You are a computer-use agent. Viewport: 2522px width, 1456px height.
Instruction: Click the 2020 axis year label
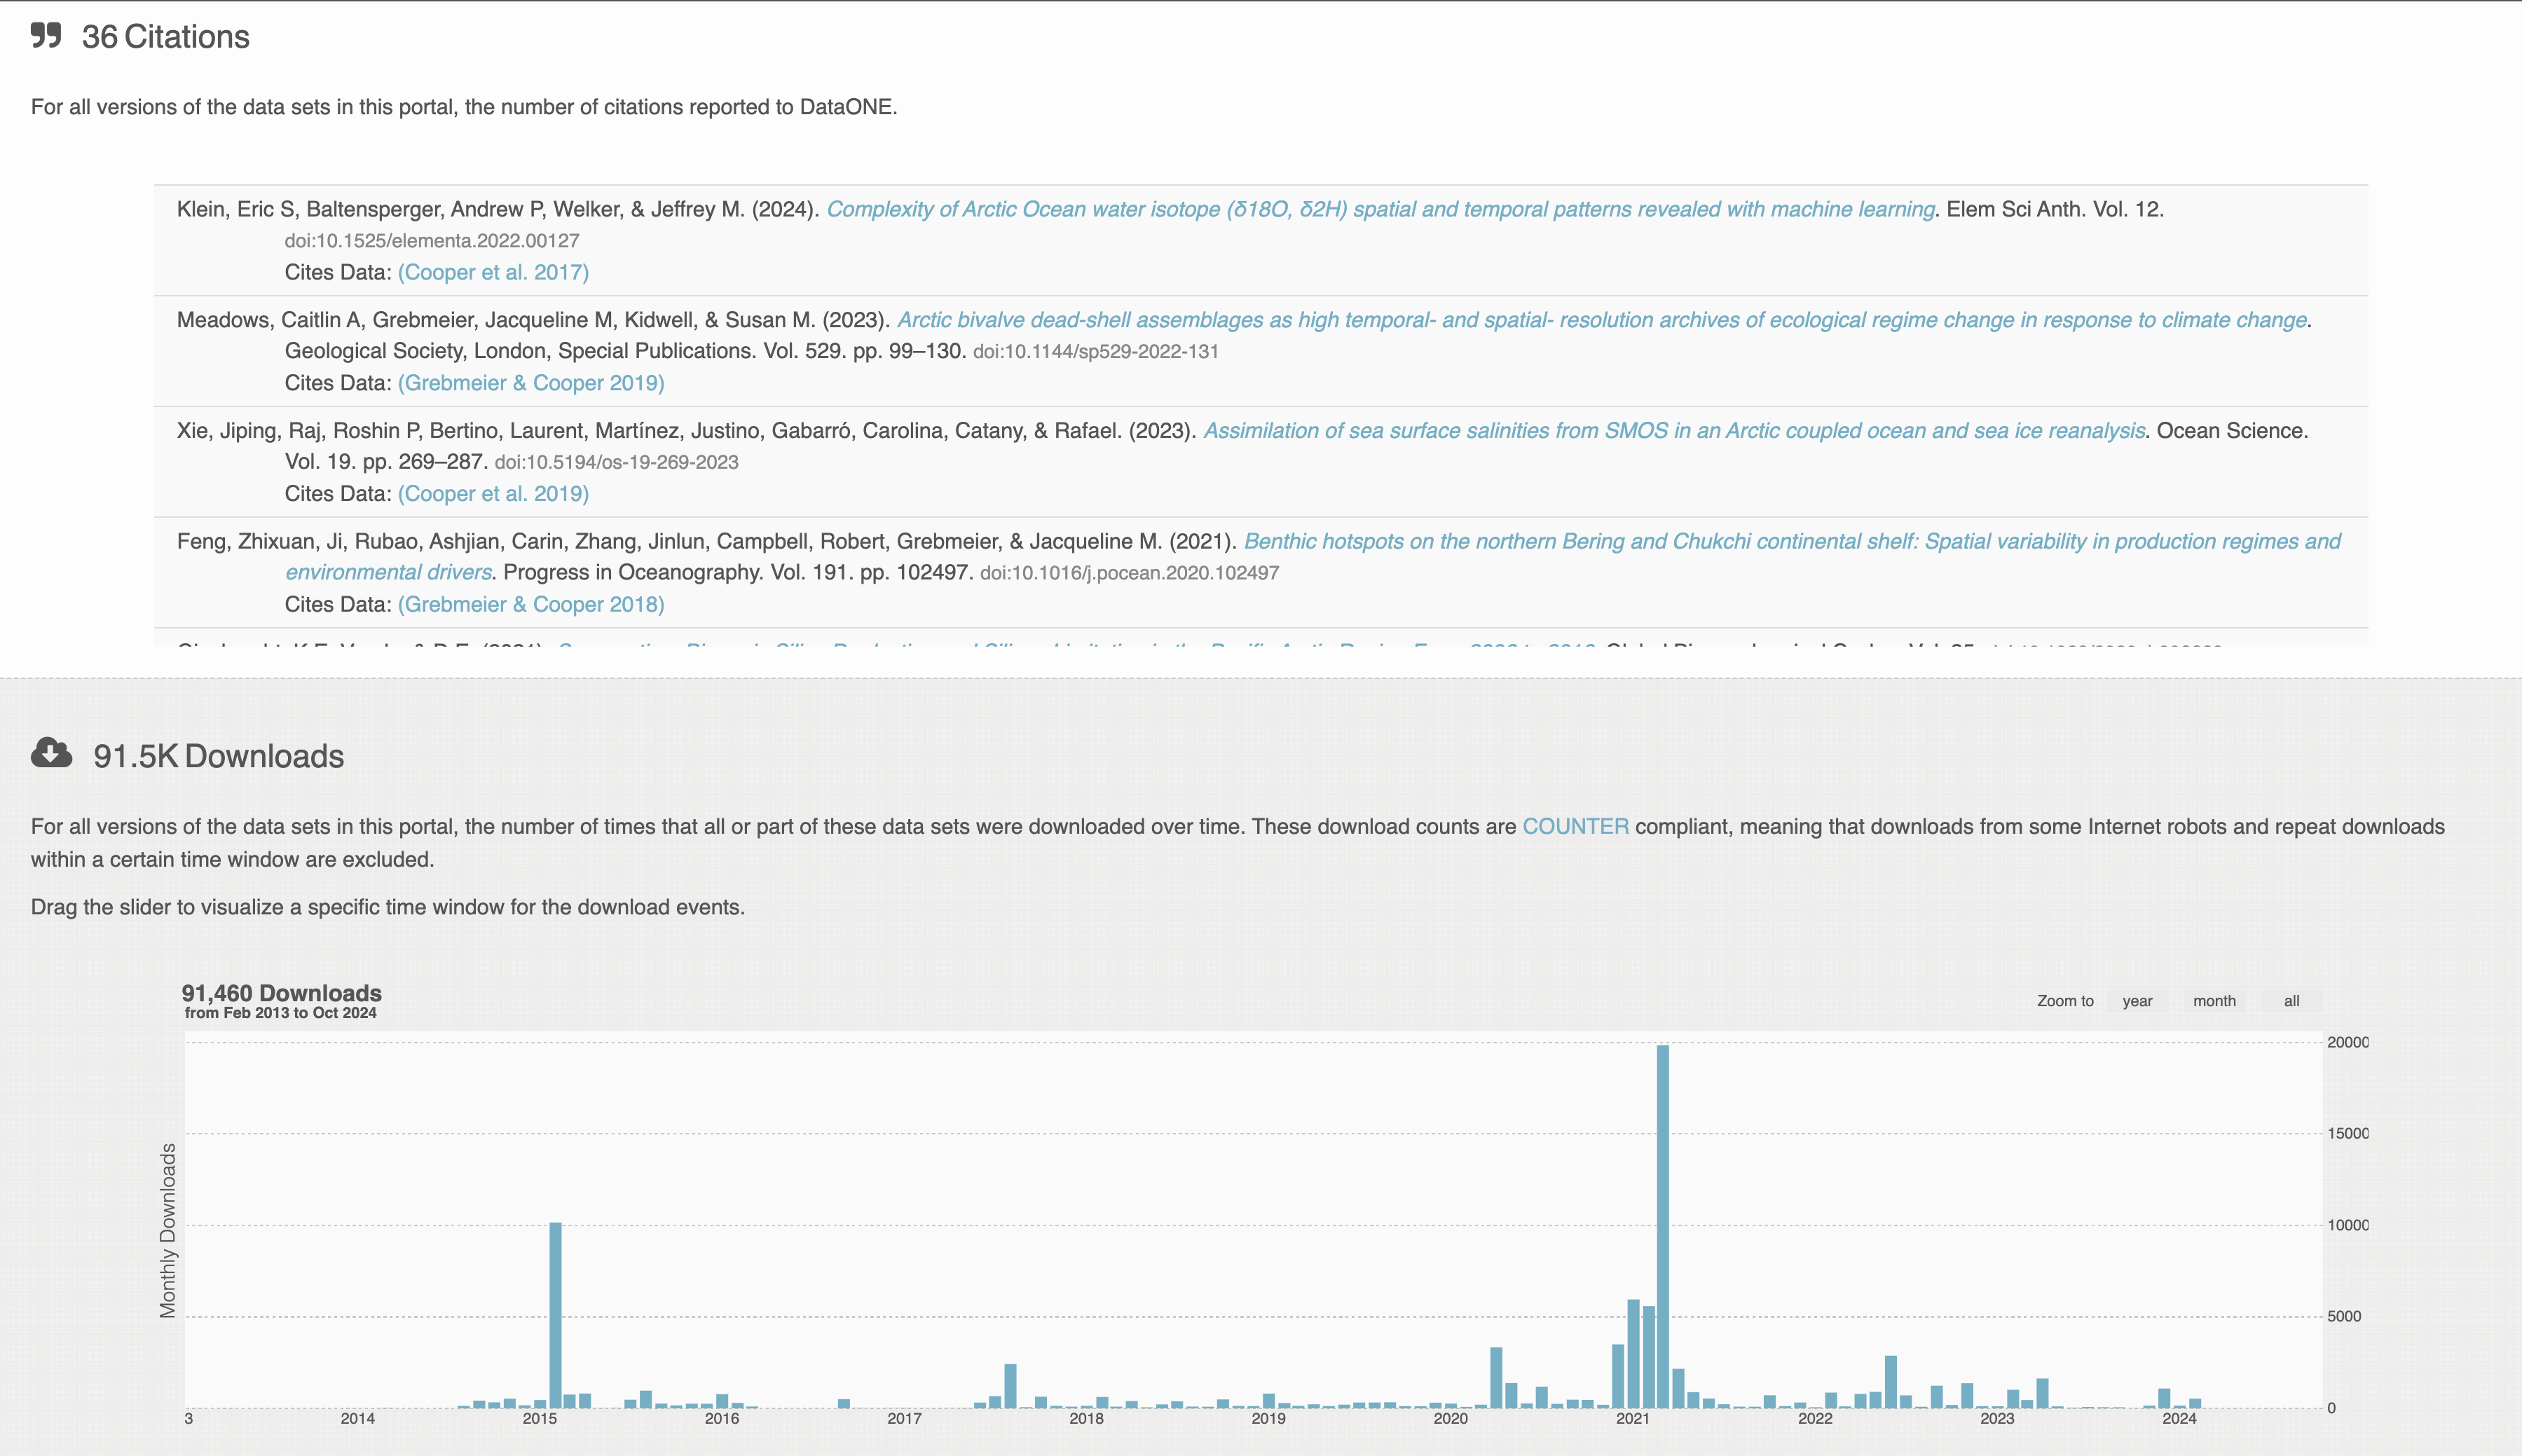[1450, 1418]
